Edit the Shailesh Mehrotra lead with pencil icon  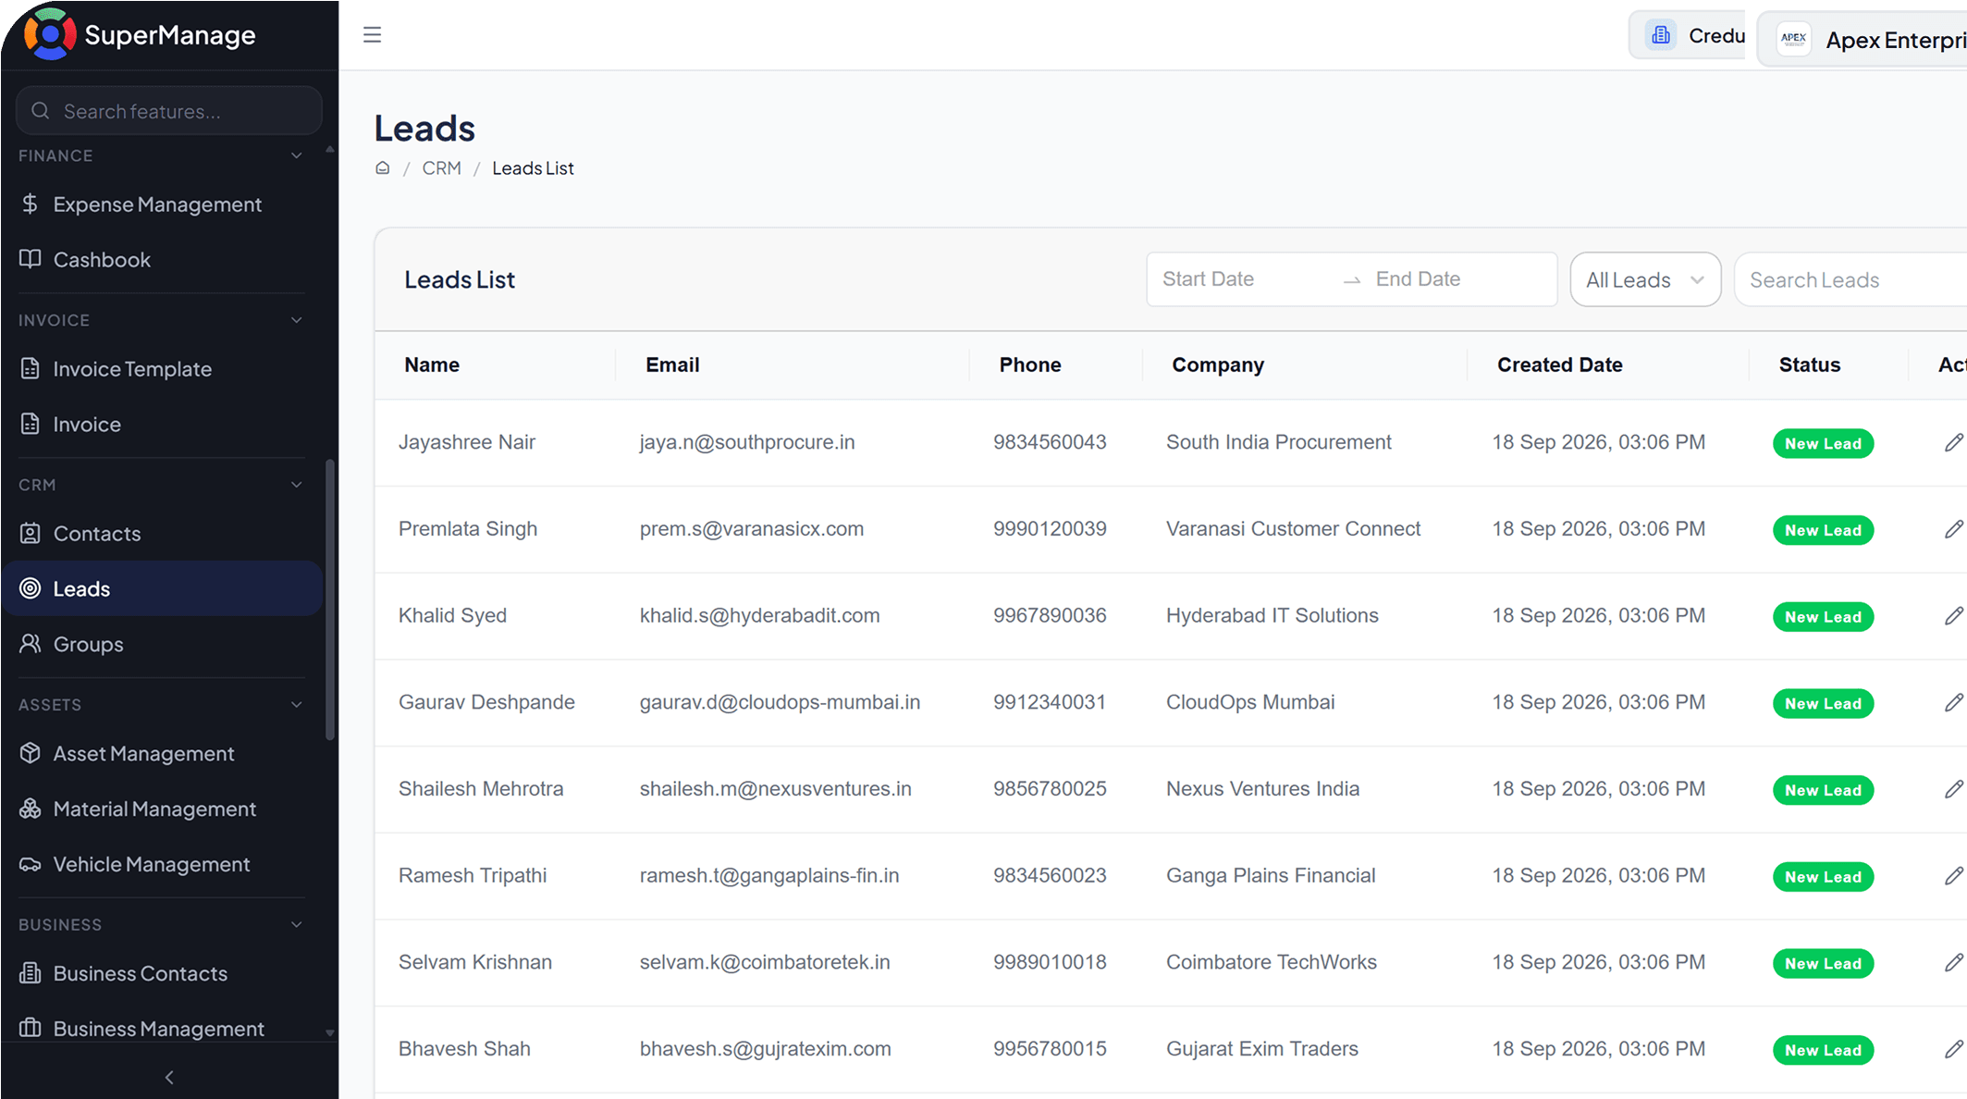[x=1953, y=789]
